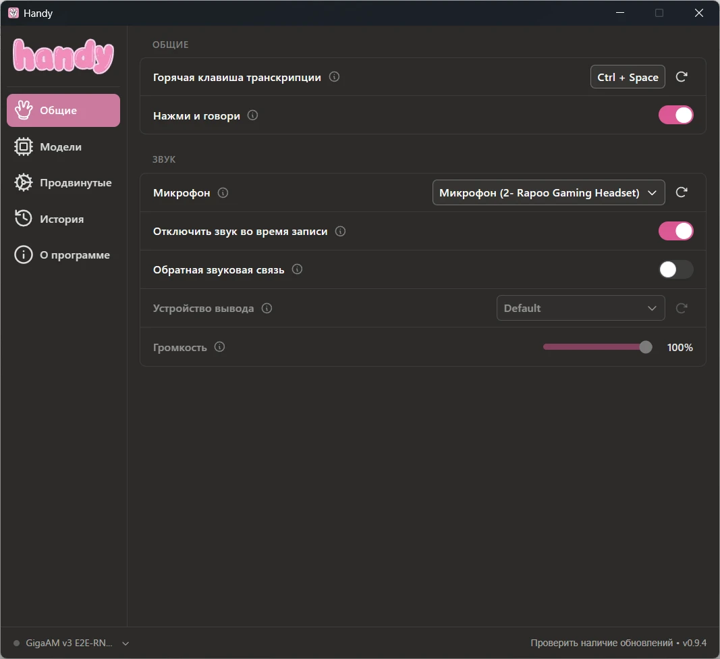This screenshot has height=659, width=720.
Task: Toggle the Нажми и говори switch
Action: pyautogui.click(x=676, y=115)
